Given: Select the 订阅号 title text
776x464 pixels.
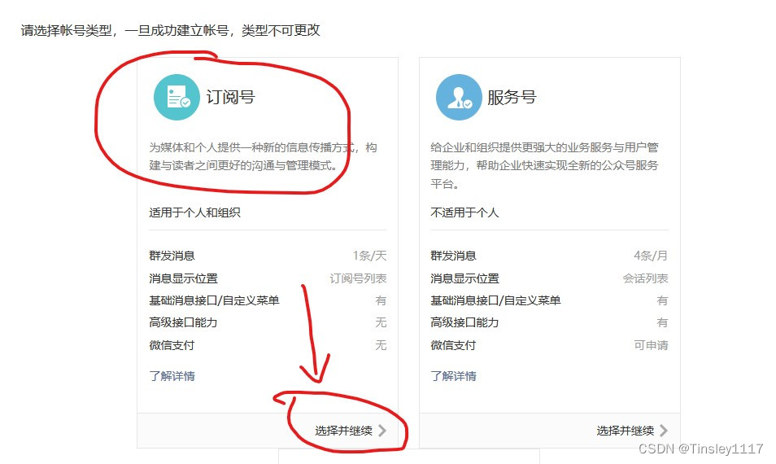Looking at the screenshot, I should [231, 97].
